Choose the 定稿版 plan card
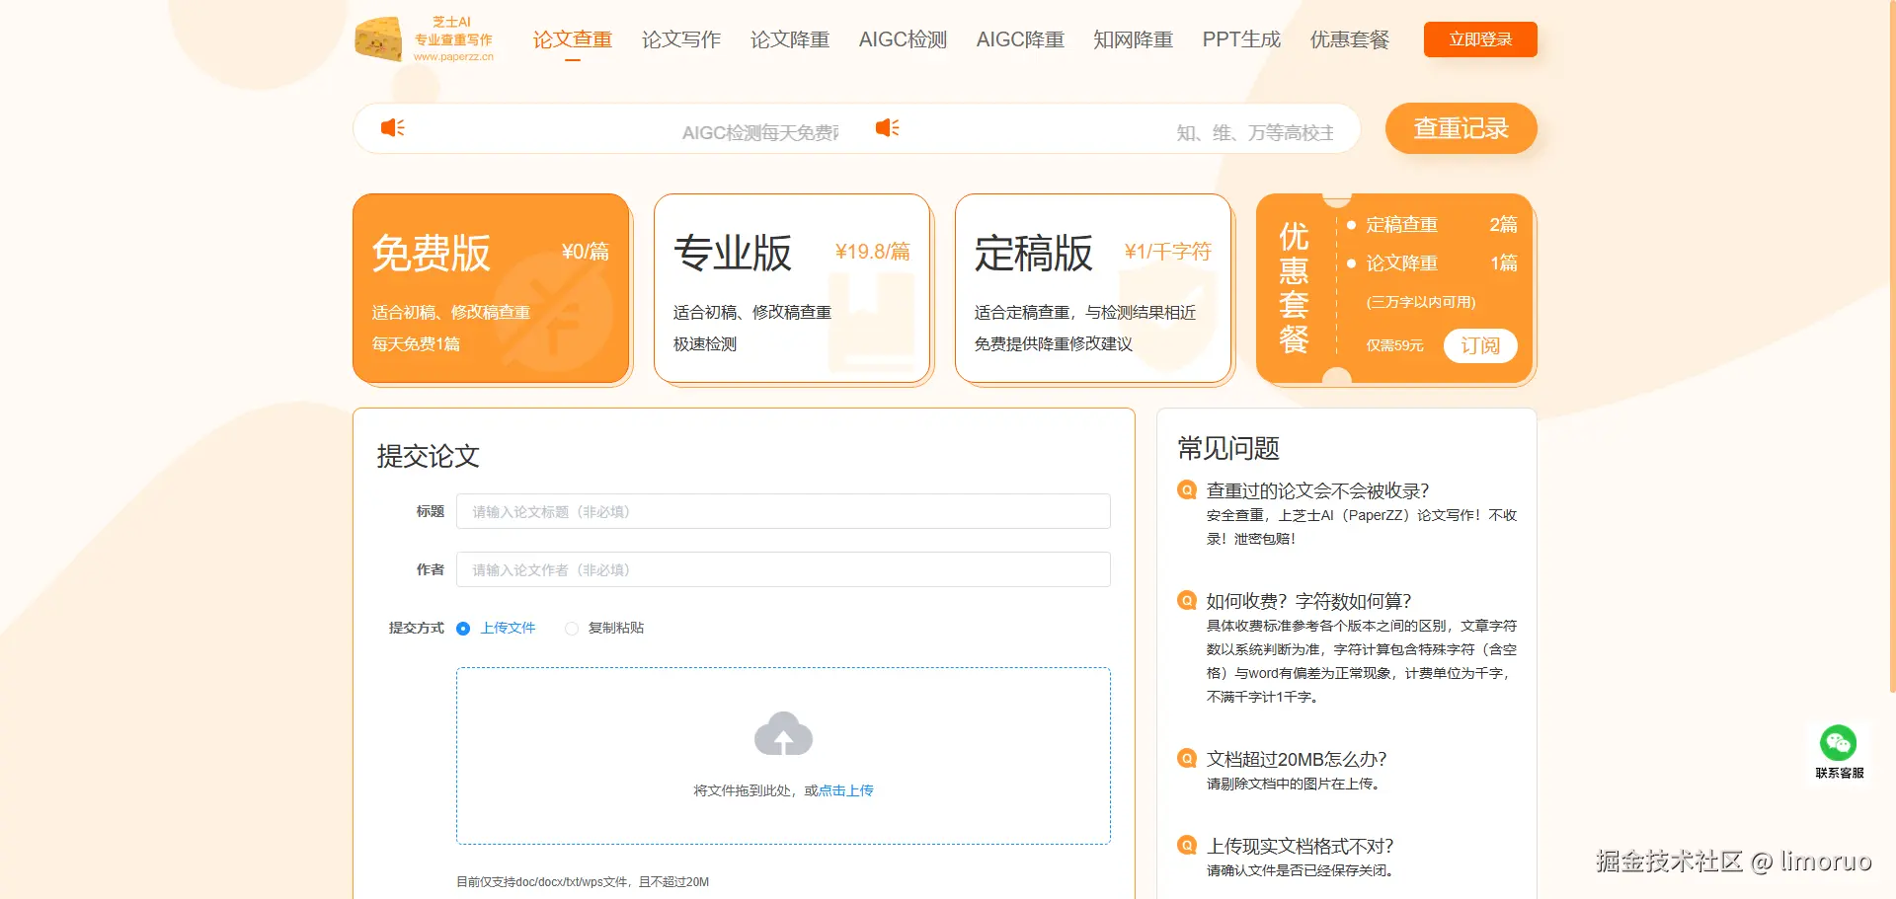 click(x=1094, y=288)
